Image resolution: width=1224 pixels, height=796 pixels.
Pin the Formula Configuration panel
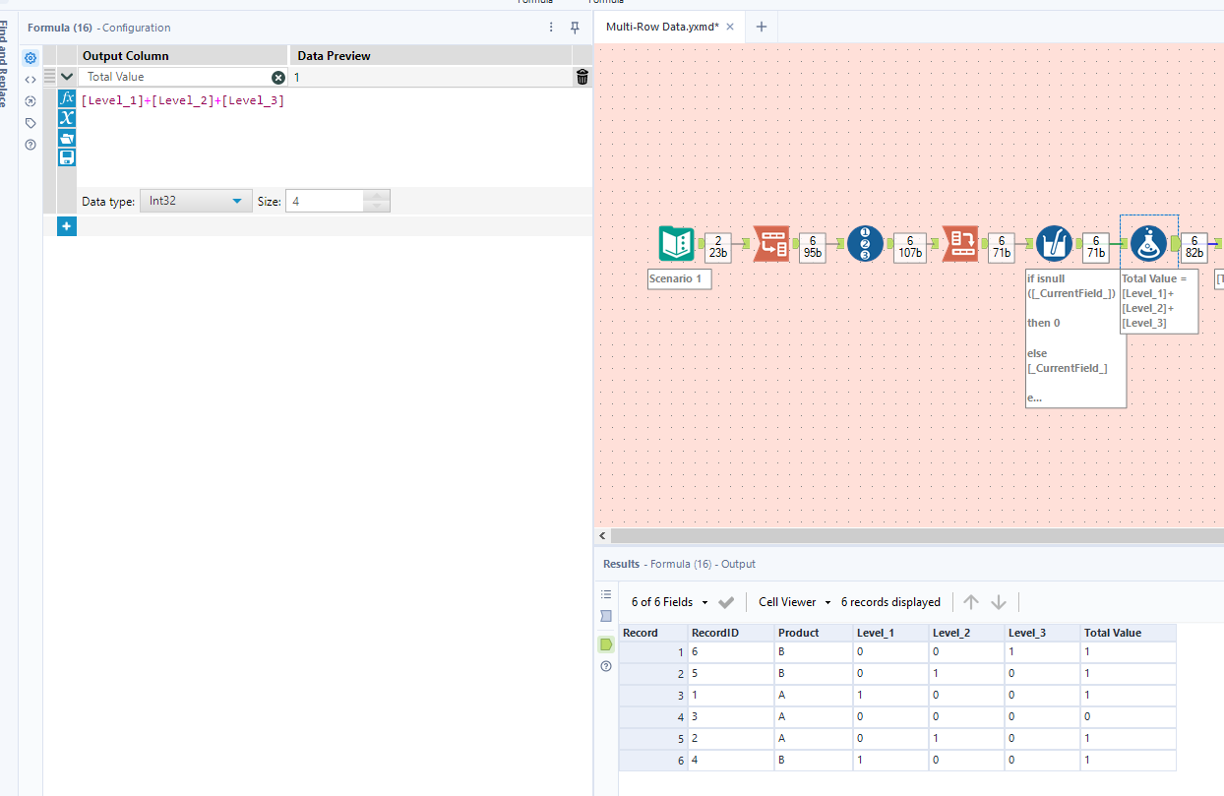tap(576, 28)
